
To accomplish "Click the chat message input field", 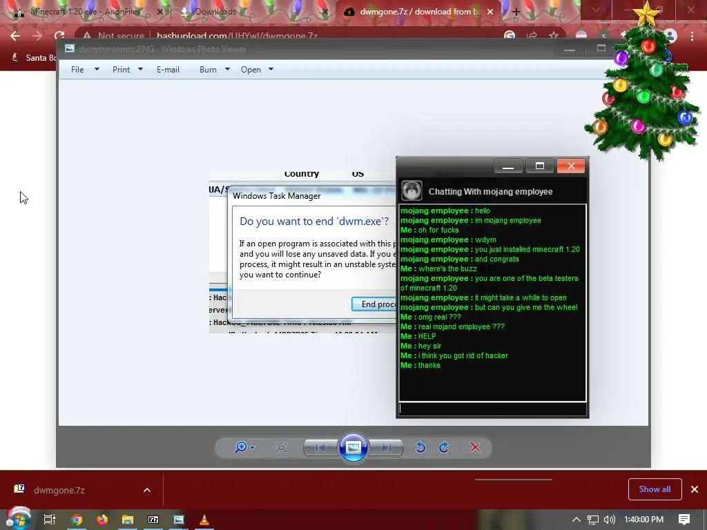I will 492,409.
